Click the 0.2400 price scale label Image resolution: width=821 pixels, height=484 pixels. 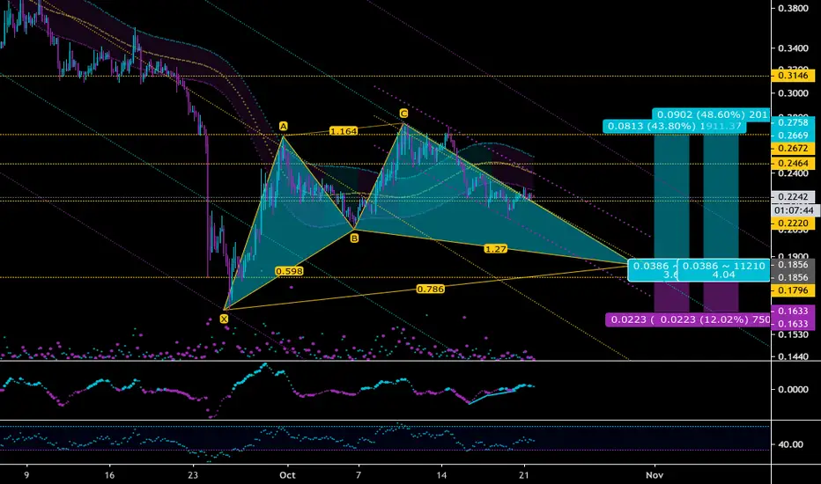793,173
